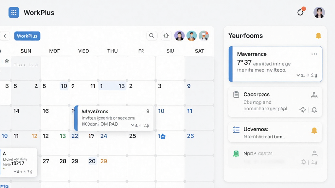
Task: Select blue date 26 in SAT column
Action: pyautogui.click(x=190, y=136)
